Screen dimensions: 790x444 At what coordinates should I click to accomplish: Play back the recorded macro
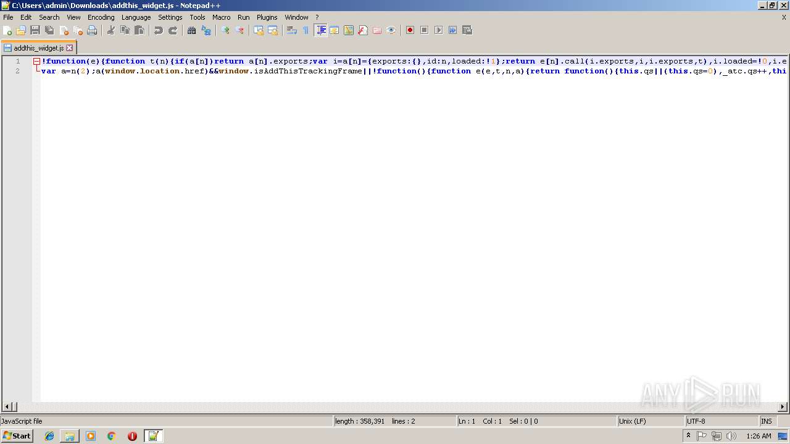(439, 30)
